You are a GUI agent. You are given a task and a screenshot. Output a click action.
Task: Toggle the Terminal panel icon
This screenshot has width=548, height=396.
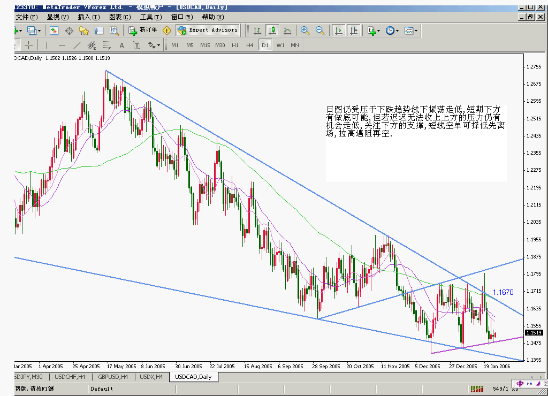coord(99,31)
